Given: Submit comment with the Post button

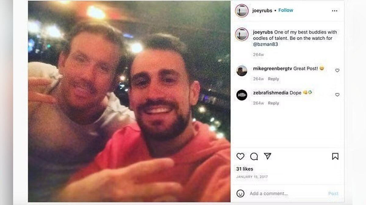Looking at the screenshot, I should tap(333, 193).
